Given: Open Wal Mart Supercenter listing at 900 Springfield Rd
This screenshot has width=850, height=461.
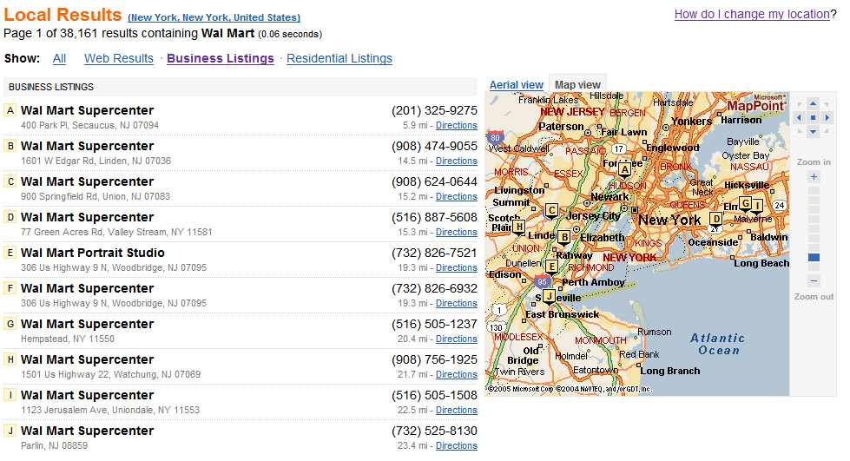Looking at the screenshot, I should pos(88,181).
